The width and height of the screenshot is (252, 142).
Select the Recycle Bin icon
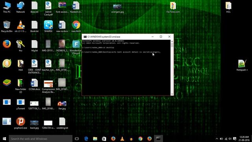coord(7,27)
